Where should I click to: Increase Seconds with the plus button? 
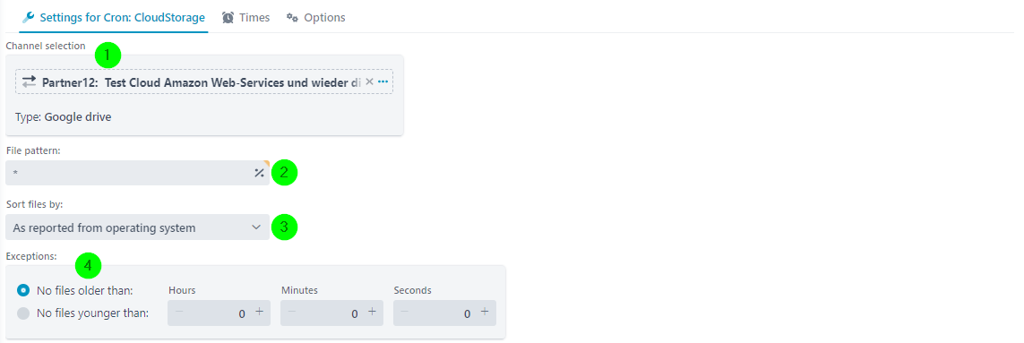click(485, 312)
